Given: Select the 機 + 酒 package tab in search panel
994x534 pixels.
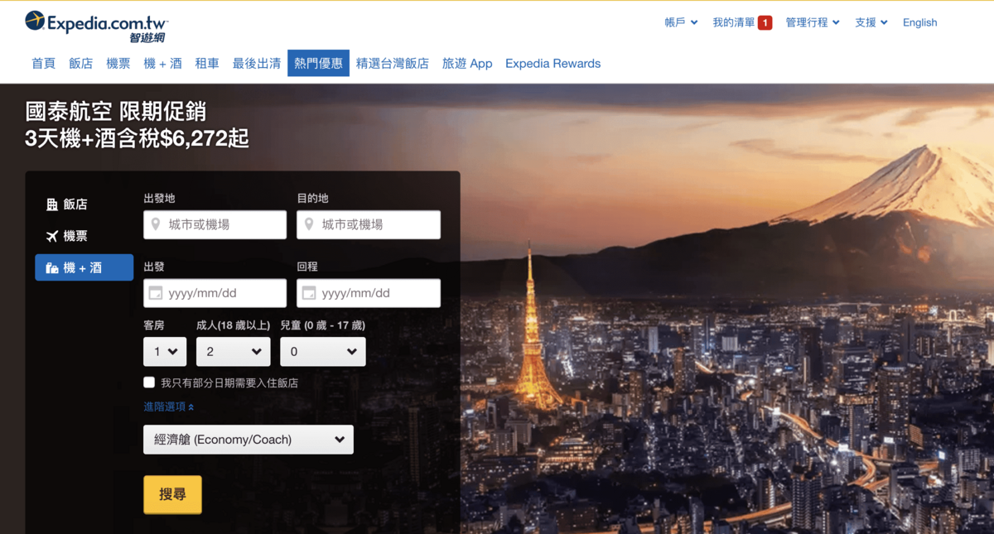Looking at the screenshot, I should 84,267.
